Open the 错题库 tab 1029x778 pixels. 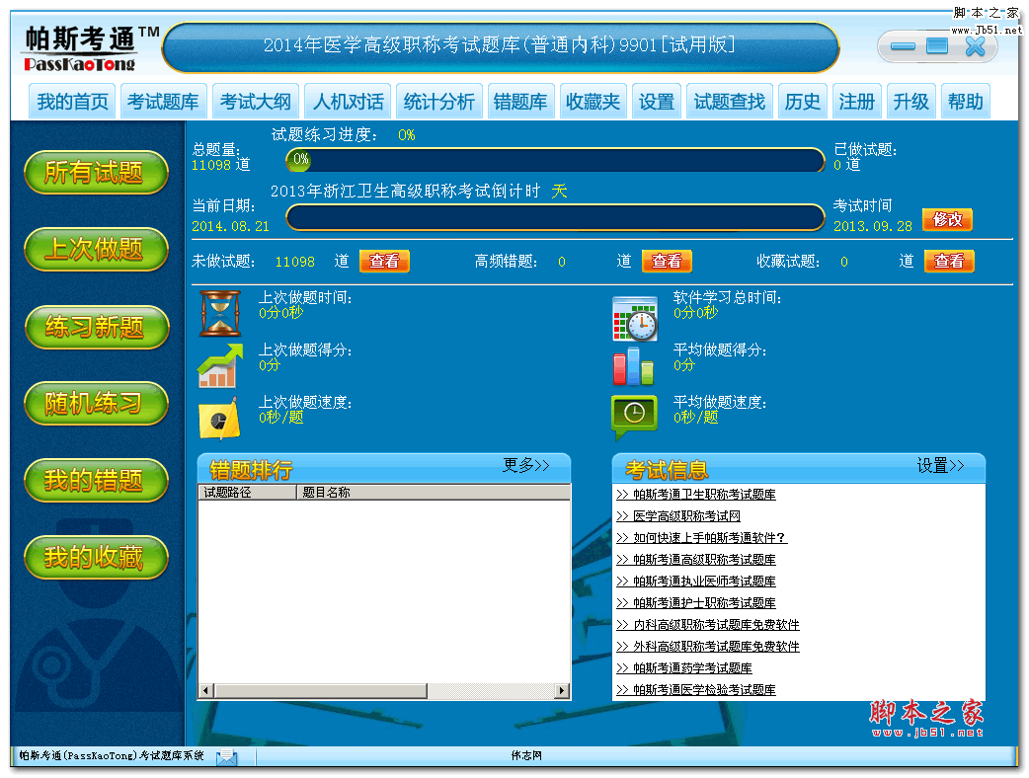tap(520, 102)
